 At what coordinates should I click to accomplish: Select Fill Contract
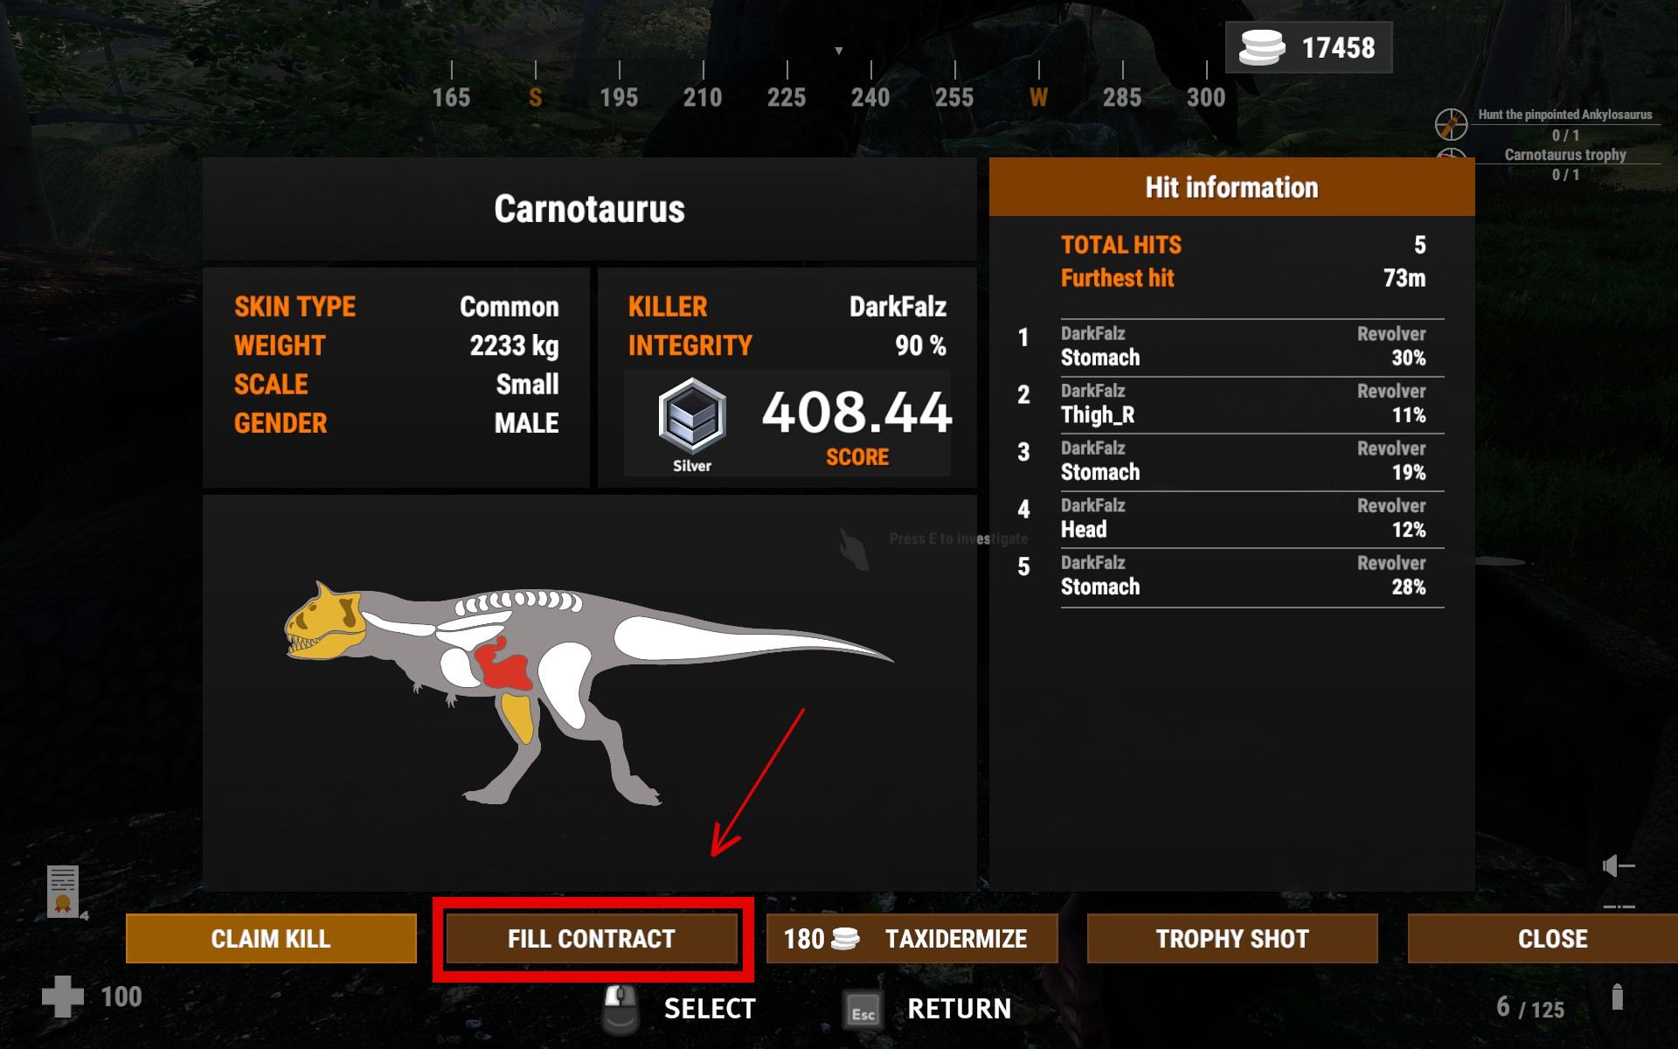click(x=592, y=939)
